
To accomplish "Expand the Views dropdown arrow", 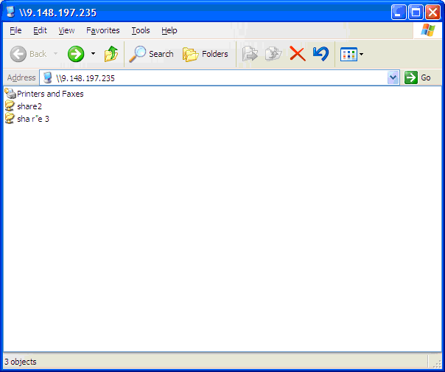I will pyautogui.click(x=361, y=54).
